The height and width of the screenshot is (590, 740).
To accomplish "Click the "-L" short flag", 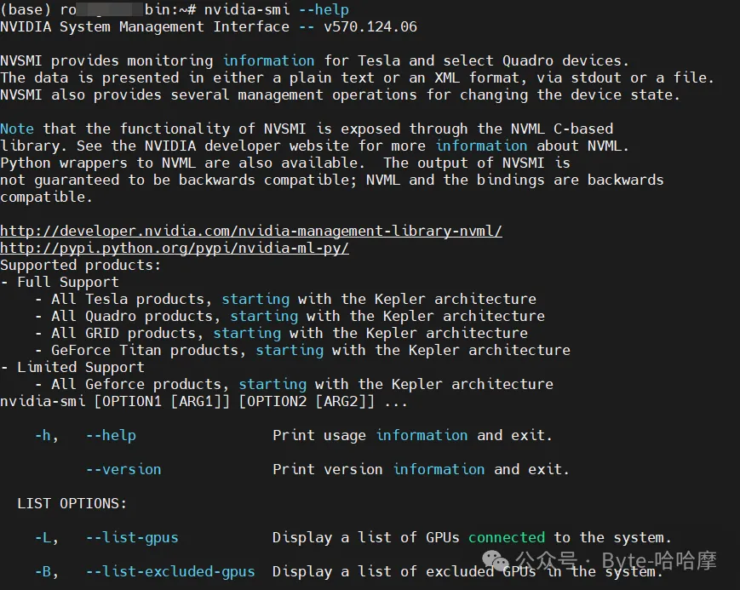I will pos(47,537).
